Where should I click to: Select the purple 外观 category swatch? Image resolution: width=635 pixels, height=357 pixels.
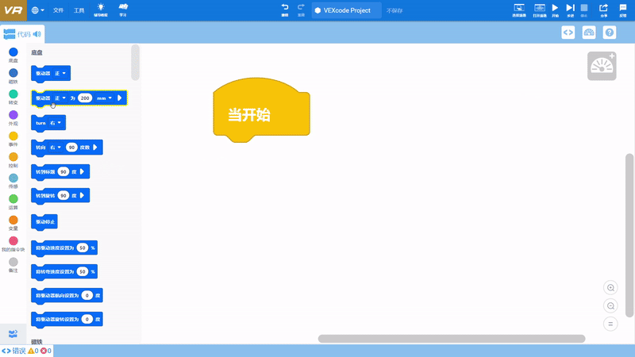pyautogui.click(x=13, y=115)
